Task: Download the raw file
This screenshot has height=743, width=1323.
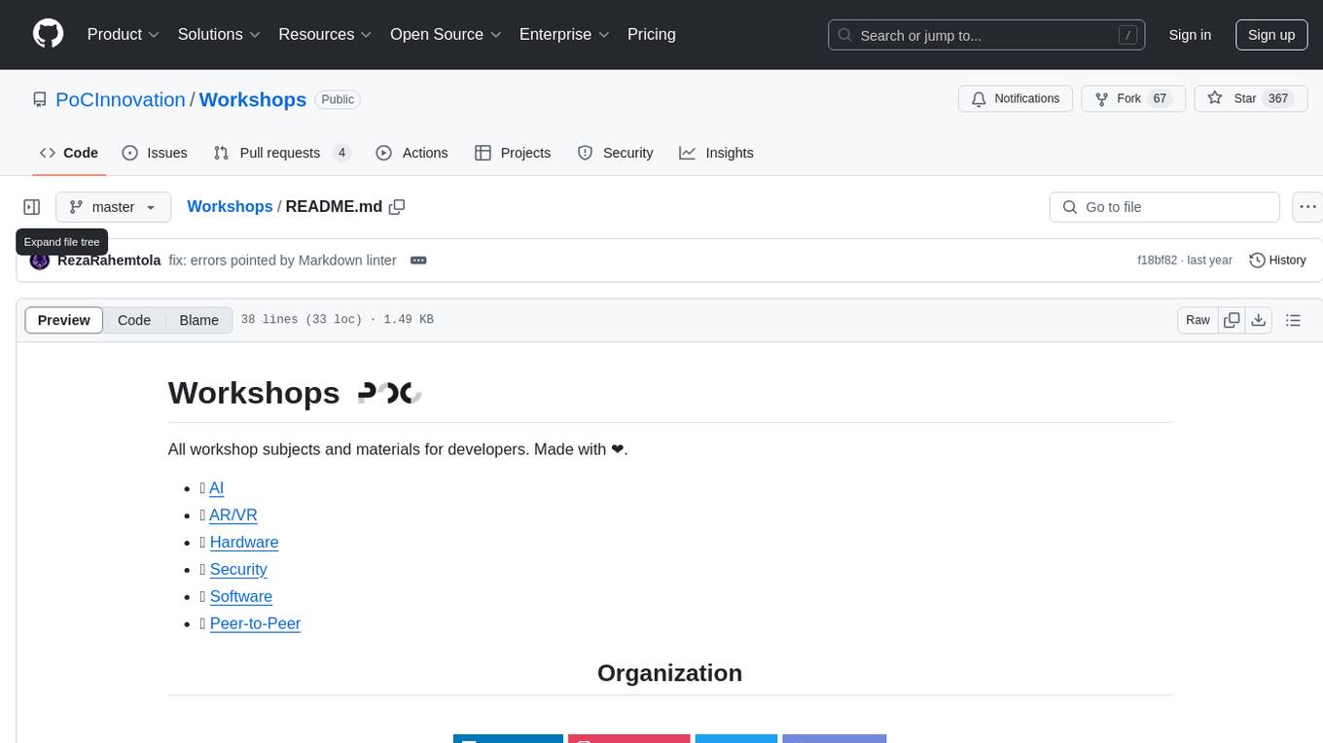Action: 1259,320
